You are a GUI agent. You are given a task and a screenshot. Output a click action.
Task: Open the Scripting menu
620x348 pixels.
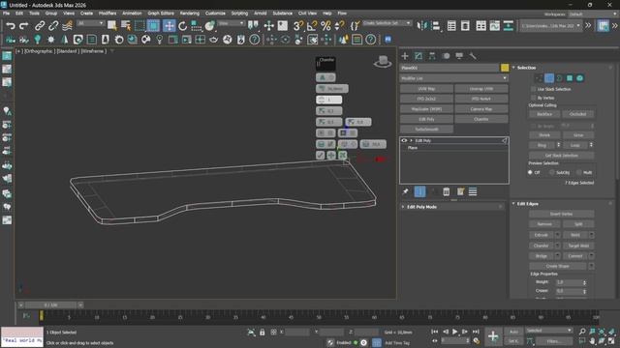coord(239,13)
